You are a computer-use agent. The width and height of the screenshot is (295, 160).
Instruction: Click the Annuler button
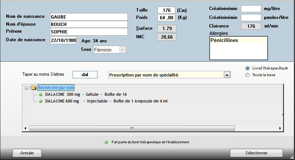tap(27, 153)
